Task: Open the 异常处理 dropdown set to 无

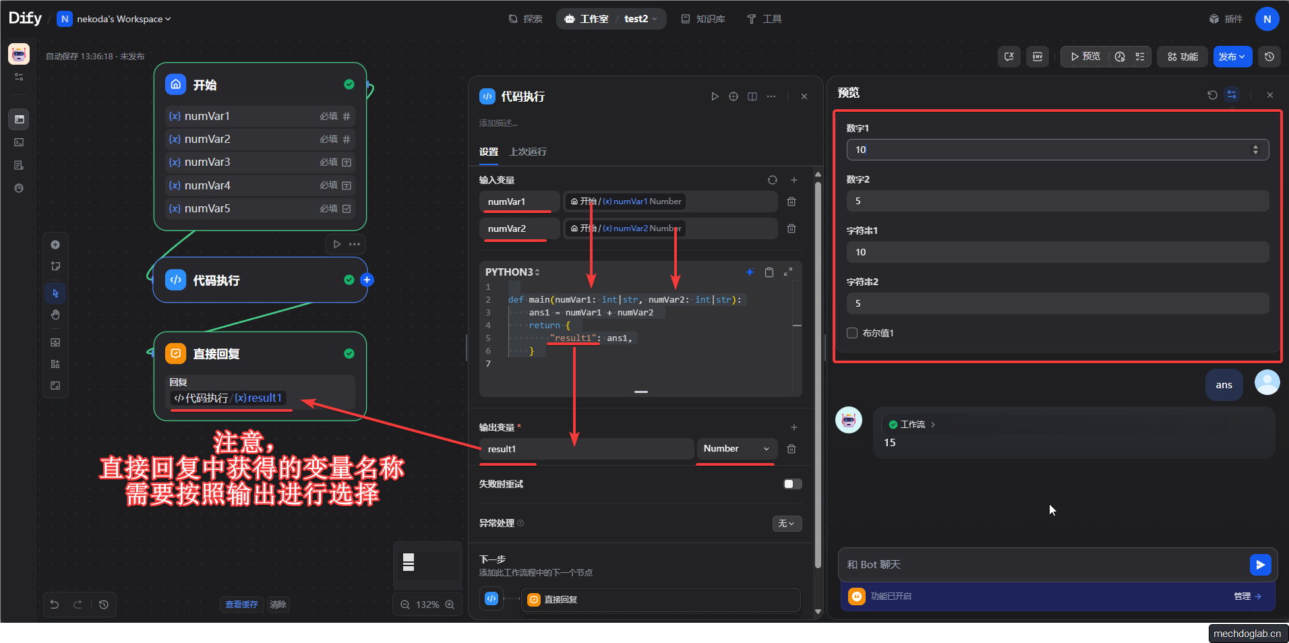Action: 787,524
